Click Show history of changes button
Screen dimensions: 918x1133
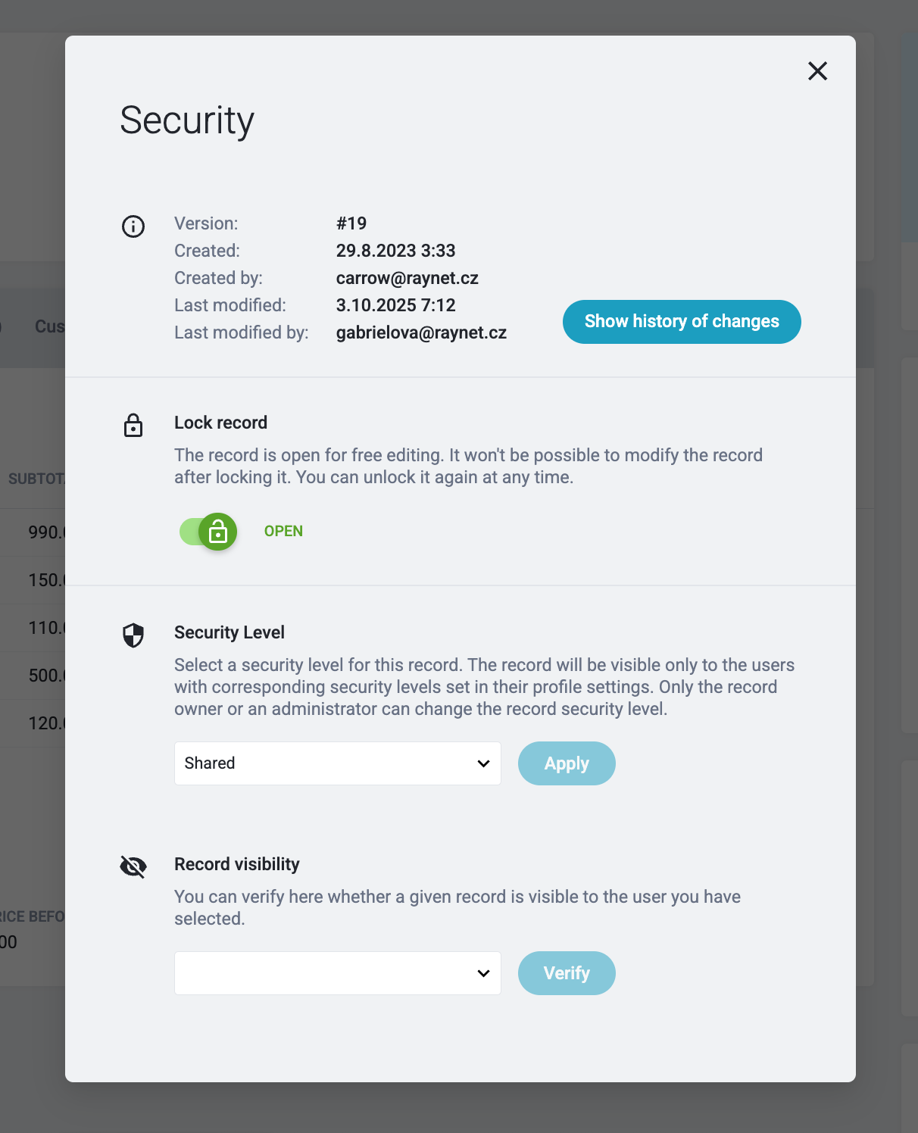pyautogui.click(x=682, y=322)
